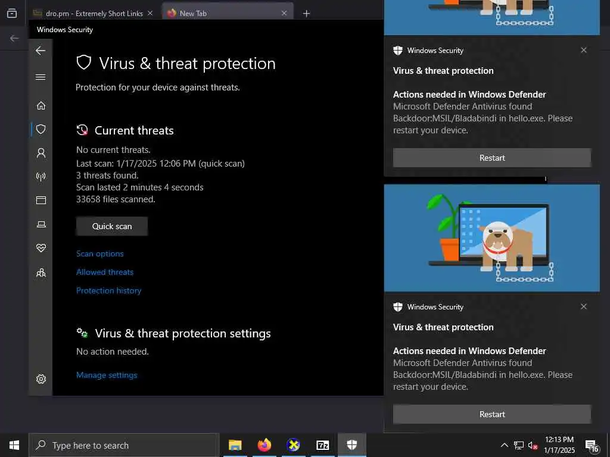Open 7-Zip from the taskbar
This screenshot has height=457, width=610.
tap(322, 445)
